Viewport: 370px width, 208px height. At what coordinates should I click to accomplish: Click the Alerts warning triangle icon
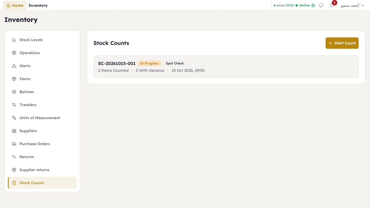tap(14, 66)
